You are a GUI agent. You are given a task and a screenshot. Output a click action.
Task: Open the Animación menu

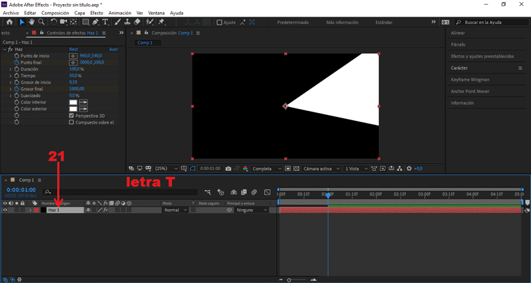(x=119, y=13)
